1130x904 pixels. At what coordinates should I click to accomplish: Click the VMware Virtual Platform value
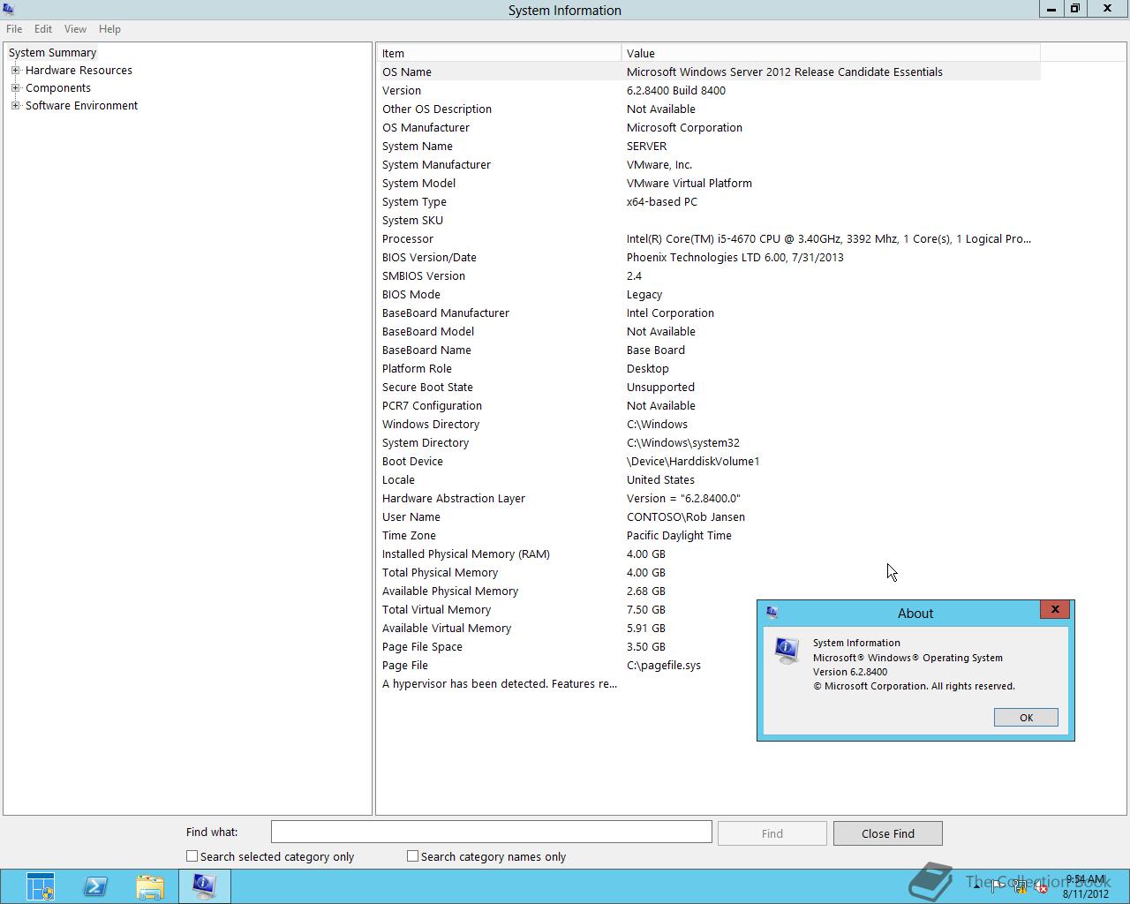pos(689,183)
